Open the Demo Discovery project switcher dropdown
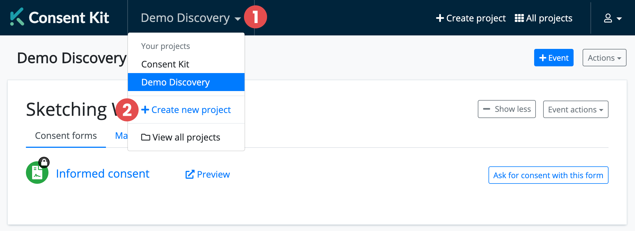The width and height of the screenshot is (635, 231). [185, 18]
